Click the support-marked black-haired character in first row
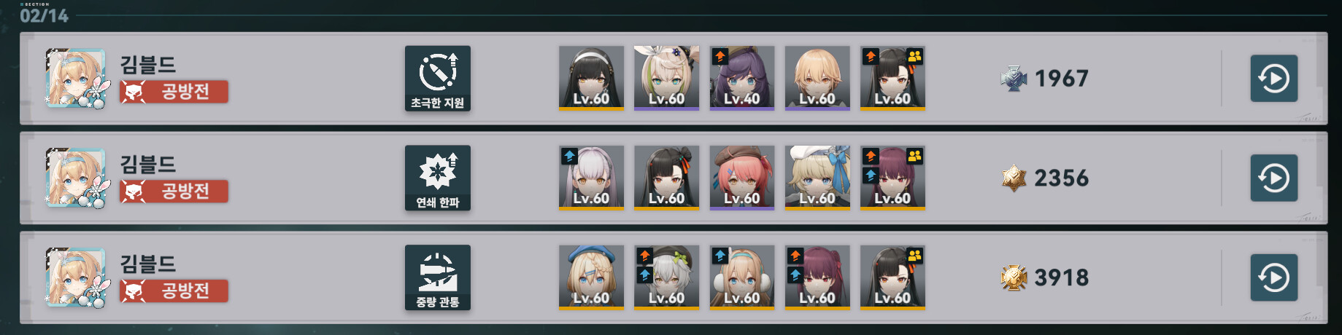This screenshot has width=1342, height=335. (x=892, y=78)
